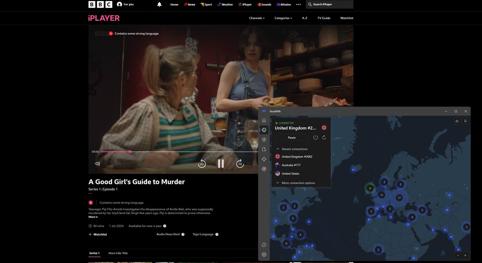Click the United Kingdom flag in connection card

tap(324, 128)
